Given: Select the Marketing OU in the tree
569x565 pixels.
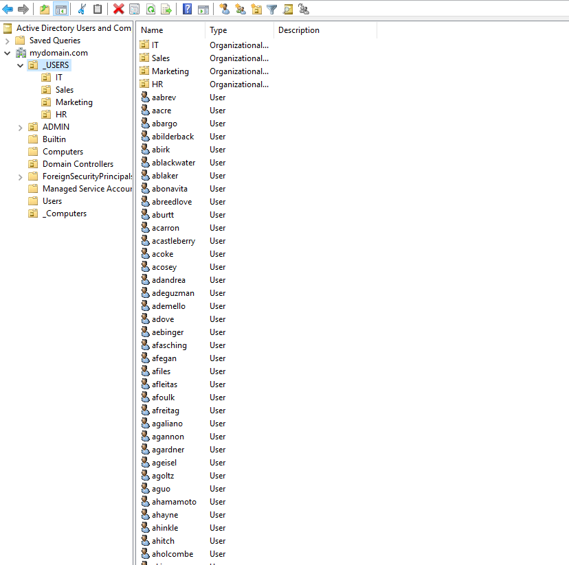Looking at the screenshot, I should (74, 102).
